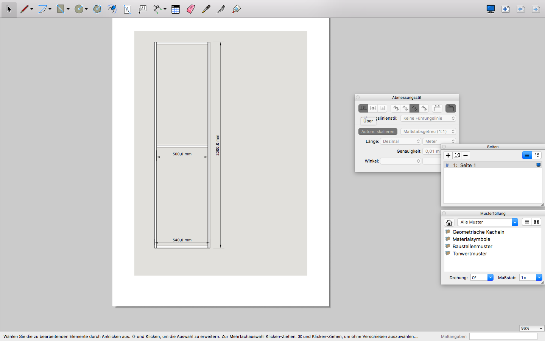Click the Join glue tool
Viewport: 545px width, 341px height.
237,9
